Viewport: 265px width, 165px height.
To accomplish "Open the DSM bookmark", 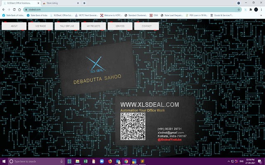I will tap(154, 15).
